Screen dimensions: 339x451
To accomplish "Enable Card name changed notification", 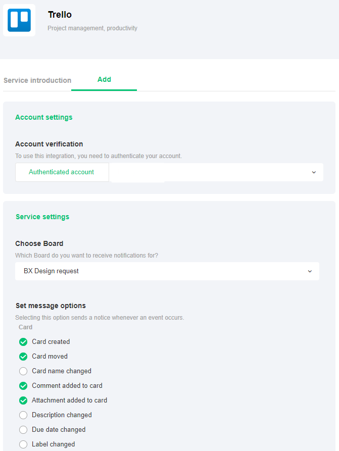I will [23, 371].
